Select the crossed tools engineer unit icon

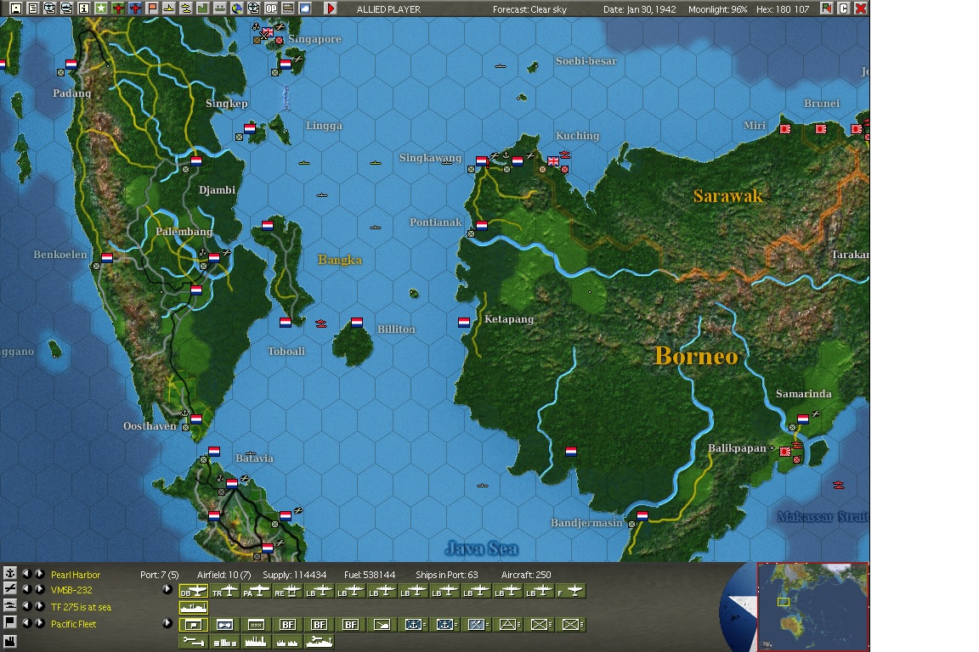(x=477, y=625)
